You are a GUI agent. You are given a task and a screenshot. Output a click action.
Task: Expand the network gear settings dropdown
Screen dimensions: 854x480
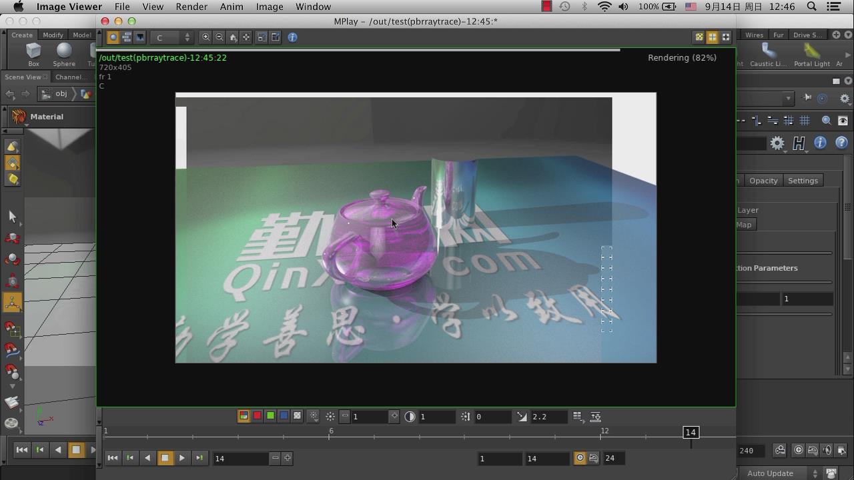(845, 99)
